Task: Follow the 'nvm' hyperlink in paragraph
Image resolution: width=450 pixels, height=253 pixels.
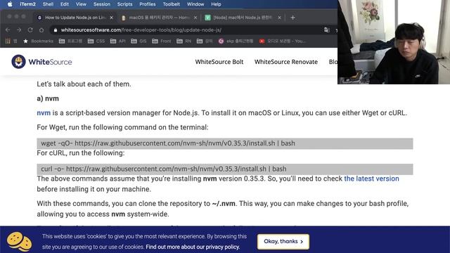Action: click(44, 112)
